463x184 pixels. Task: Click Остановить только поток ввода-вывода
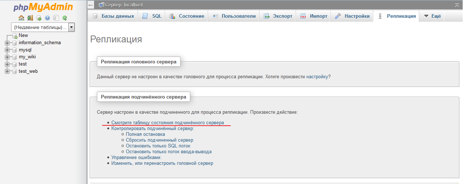coord(169,152)
